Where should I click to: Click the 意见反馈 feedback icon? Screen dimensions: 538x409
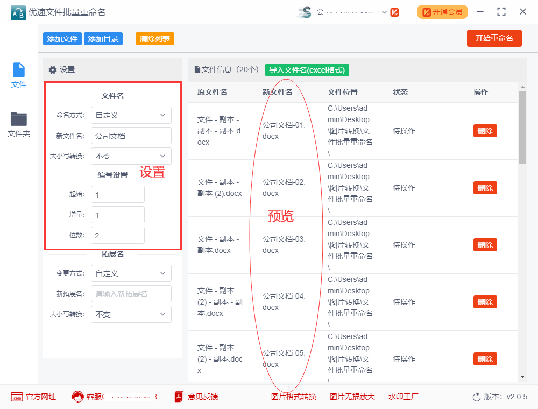pos(179,397)
